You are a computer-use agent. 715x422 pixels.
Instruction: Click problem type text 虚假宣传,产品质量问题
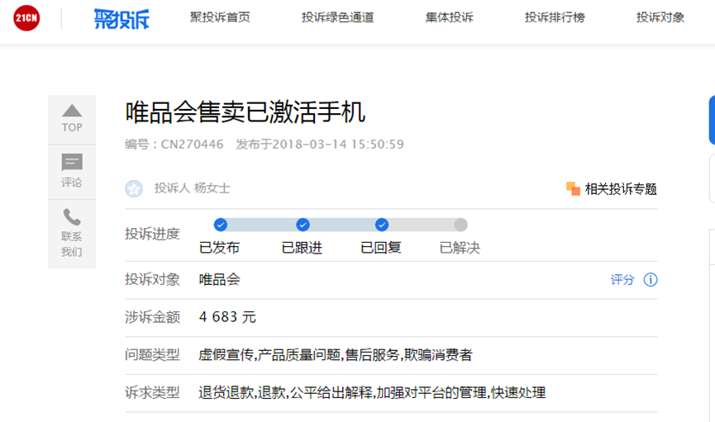pyautogui.click(x=269, y=354)
